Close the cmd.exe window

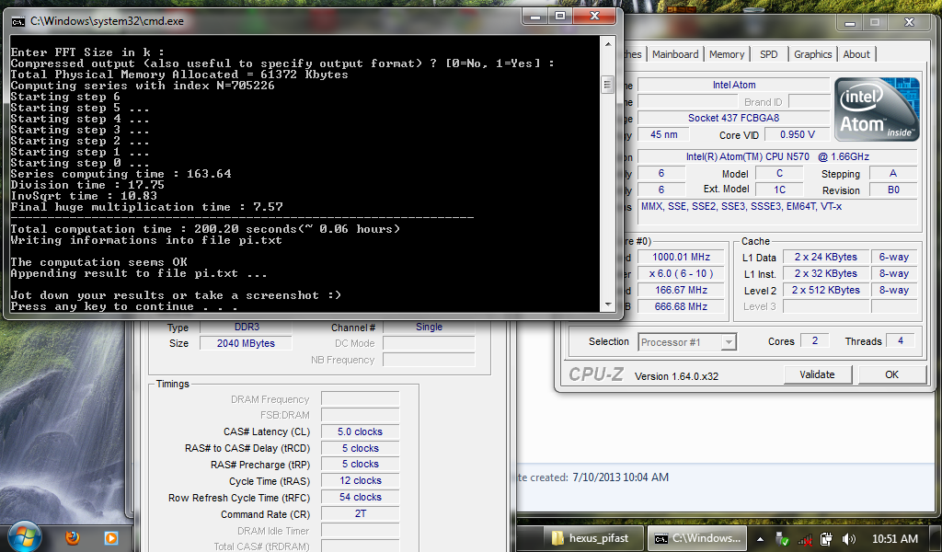coord(595,17)
